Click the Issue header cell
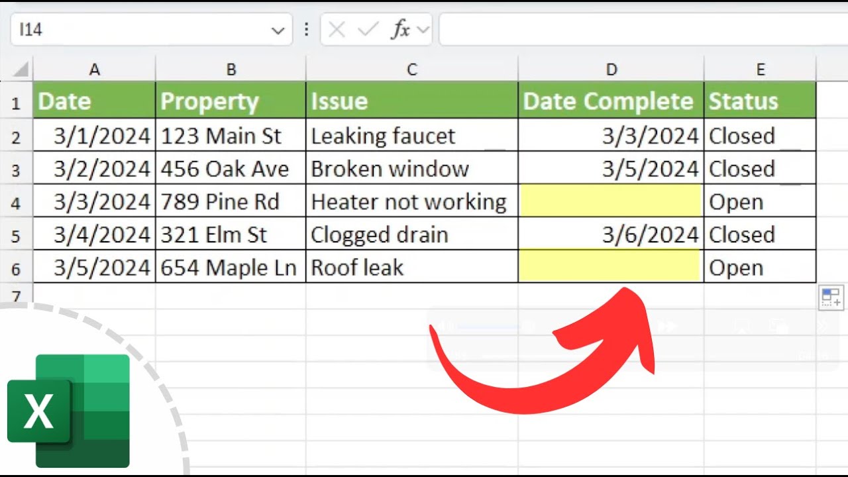 point(412,101)
